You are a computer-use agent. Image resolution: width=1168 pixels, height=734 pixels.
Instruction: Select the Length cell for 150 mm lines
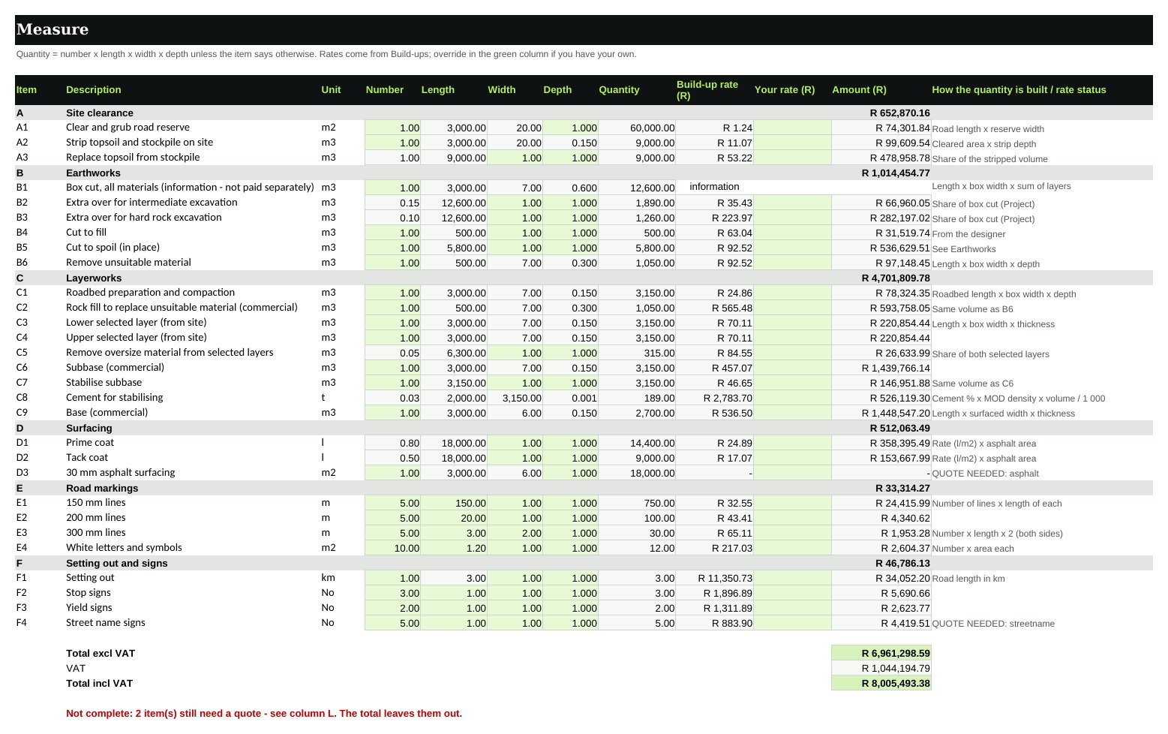coord(454,503)
